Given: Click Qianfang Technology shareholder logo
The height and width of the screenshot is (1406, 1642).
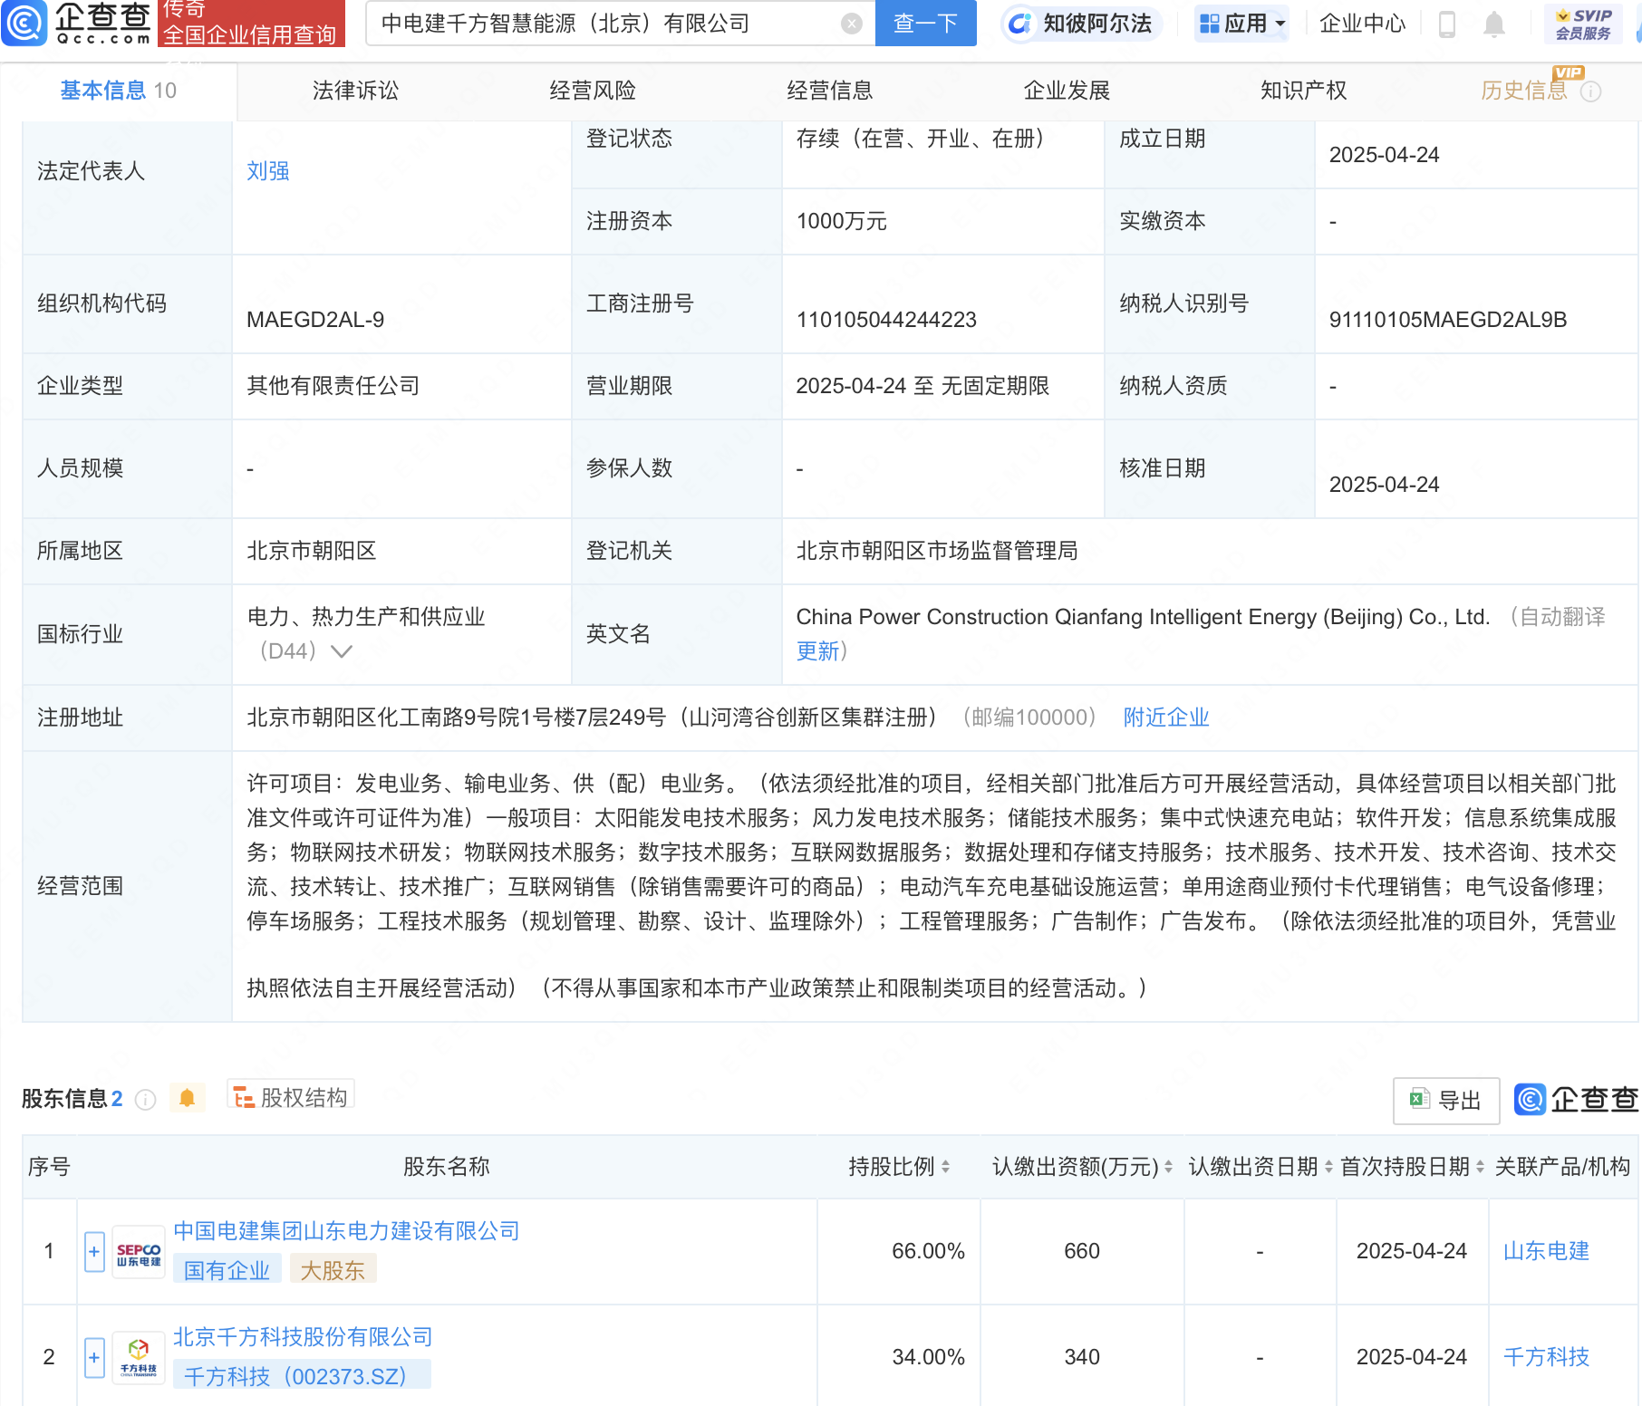Looking at the screenshot, I should tap(139, 1358).
